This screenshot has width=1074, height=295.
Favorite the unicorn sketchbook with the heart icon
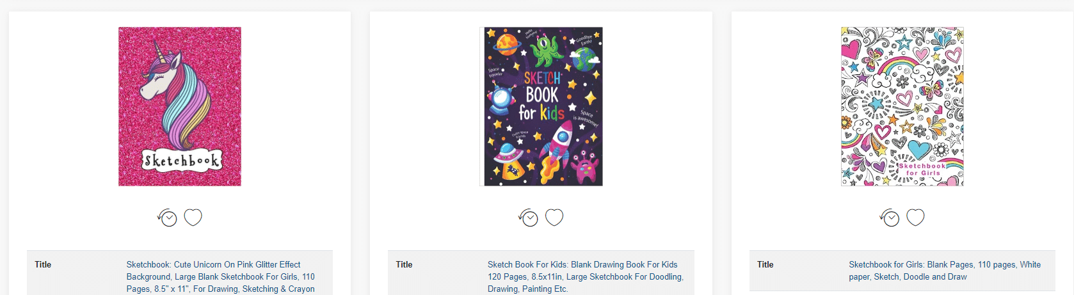[193, 218]
